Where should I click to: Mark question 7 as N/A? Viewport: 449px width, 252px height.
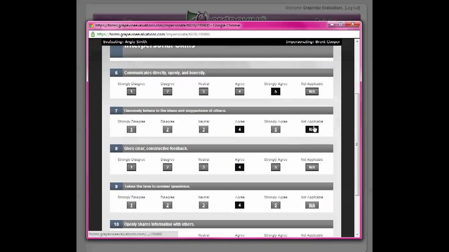(x=312, y=129)
